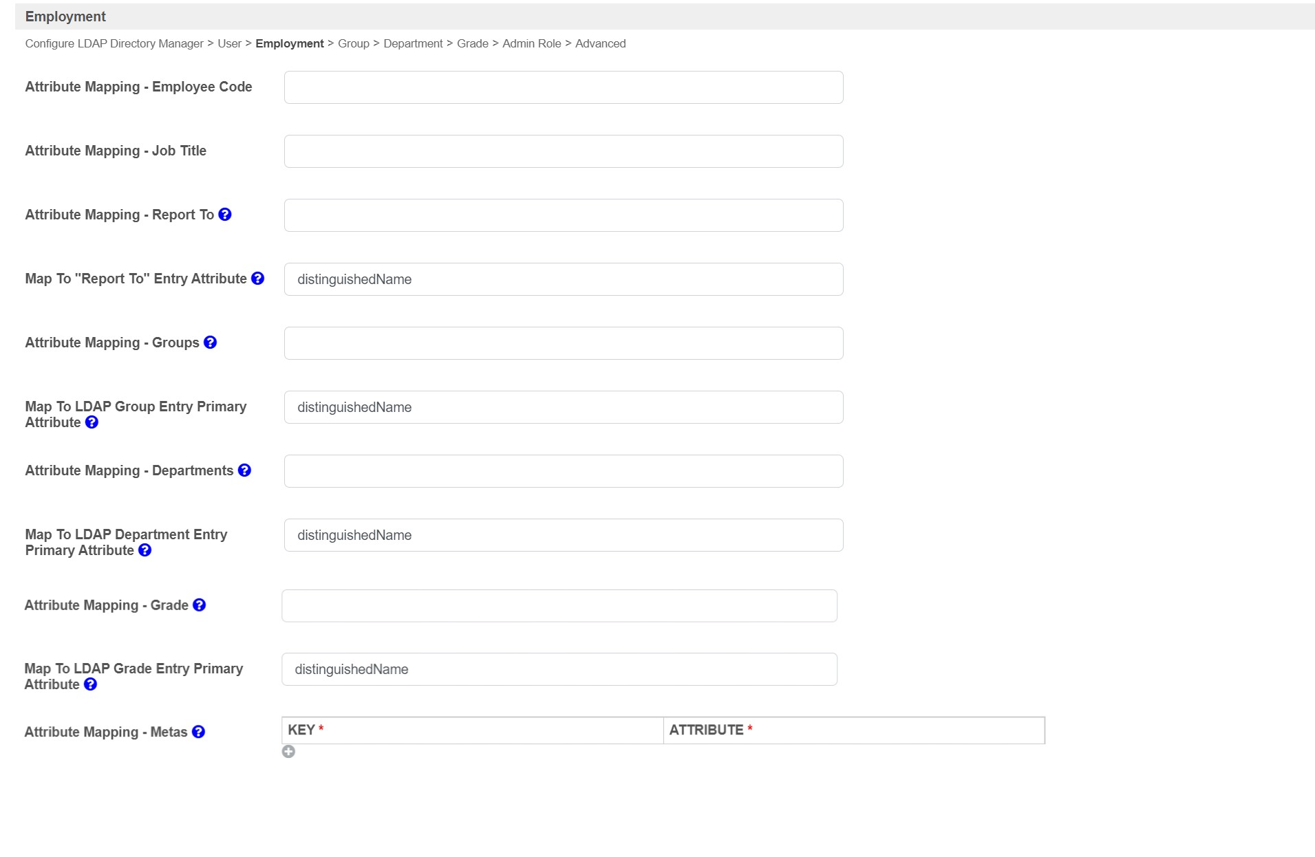Open the Advanced breadcrumb step
Screen dimensions: 1315x857
601,43
